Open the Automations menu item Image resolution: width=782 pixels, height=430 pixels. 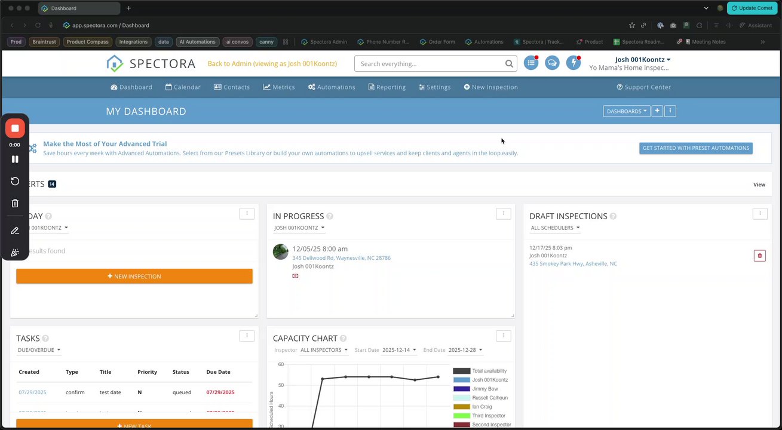coord(332,87)
